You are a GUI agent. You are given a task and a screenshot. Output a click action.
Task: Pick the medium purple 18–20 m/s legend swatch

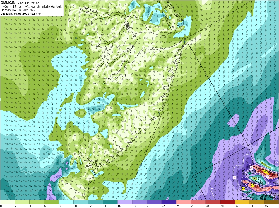(139, 202)
